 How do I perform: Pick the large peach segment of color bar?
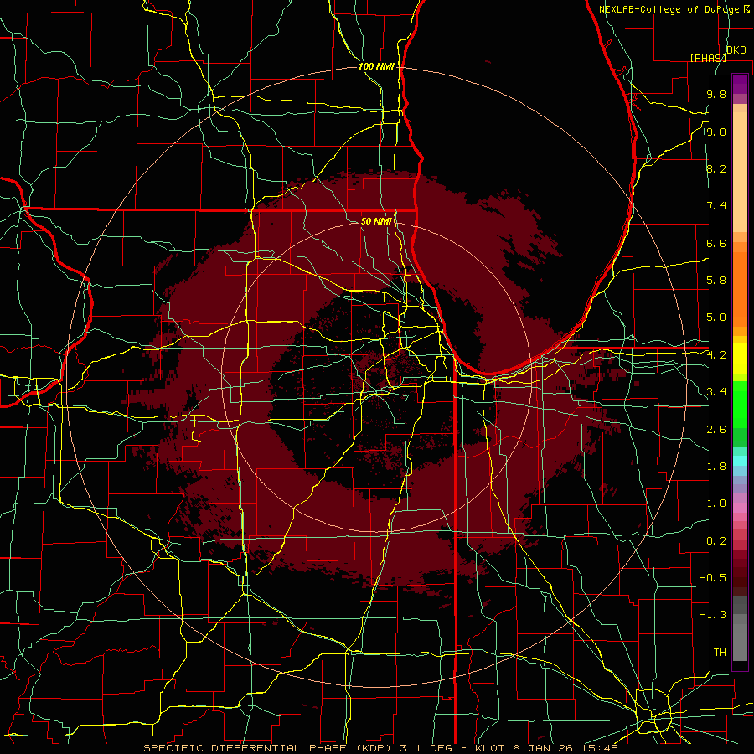click(740, 172)
